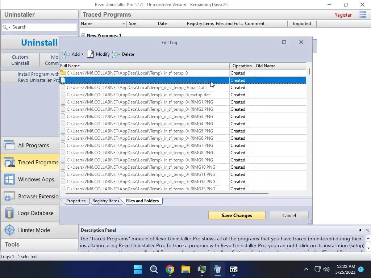
Task: Select the IRIMG5.PNG file row
Action: [x=183, y=131]
